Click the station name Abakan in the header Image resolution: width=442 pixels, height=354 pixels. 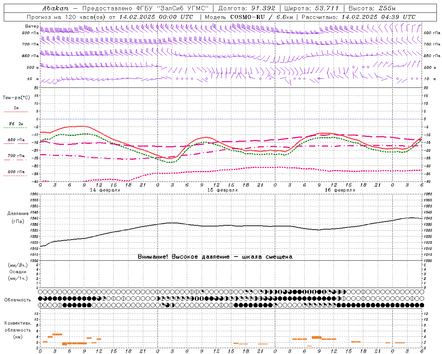point(55,8)
